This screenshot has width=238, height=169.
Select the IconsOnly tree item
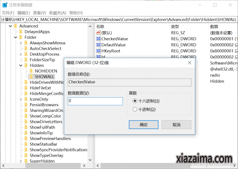coord(39,99)
